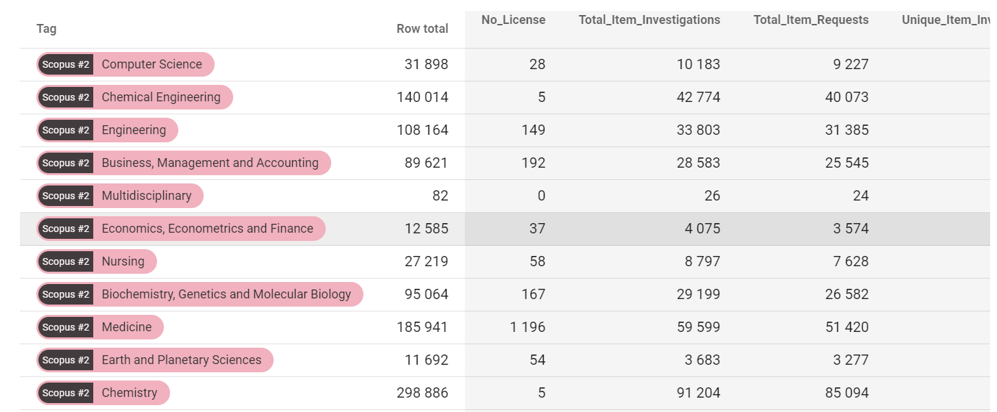Image resolution: width=997 pixels, height=412 pixels.
Task: Click requests value 9 227
Action: (x=851, y=64)
